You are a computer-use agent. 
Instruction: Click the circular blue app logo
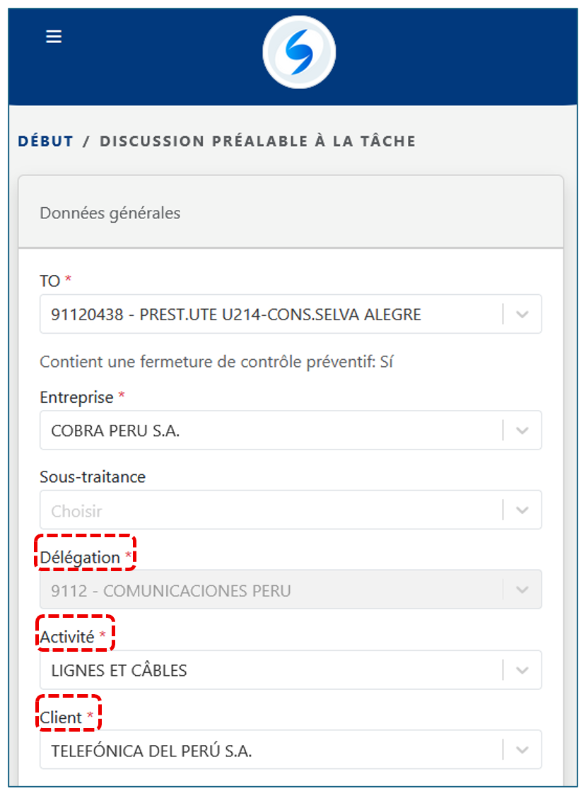click(x=299, y=52)
